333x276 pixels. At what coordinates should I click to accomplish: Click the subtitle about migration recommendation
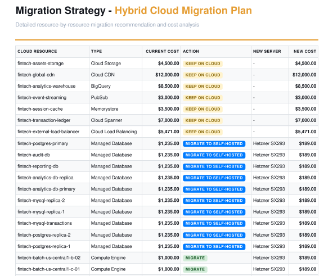coord(107,25)
